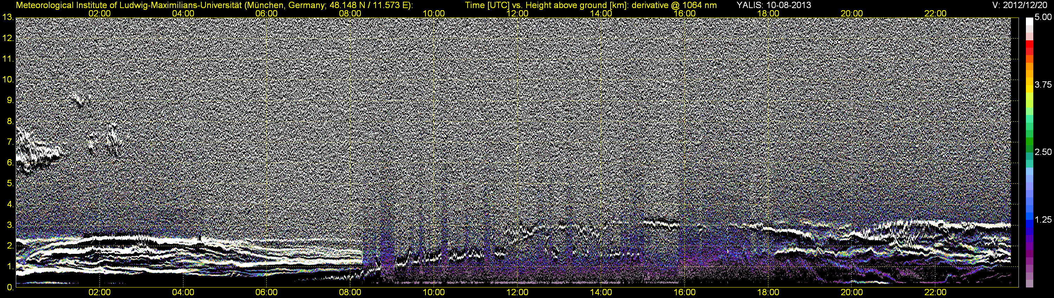Click 22:00 on the top time axis

935,13
